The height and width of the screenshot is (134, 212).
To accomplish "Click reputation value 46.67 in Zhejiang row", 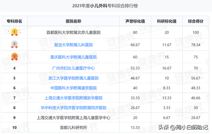I will click(135, 78).
